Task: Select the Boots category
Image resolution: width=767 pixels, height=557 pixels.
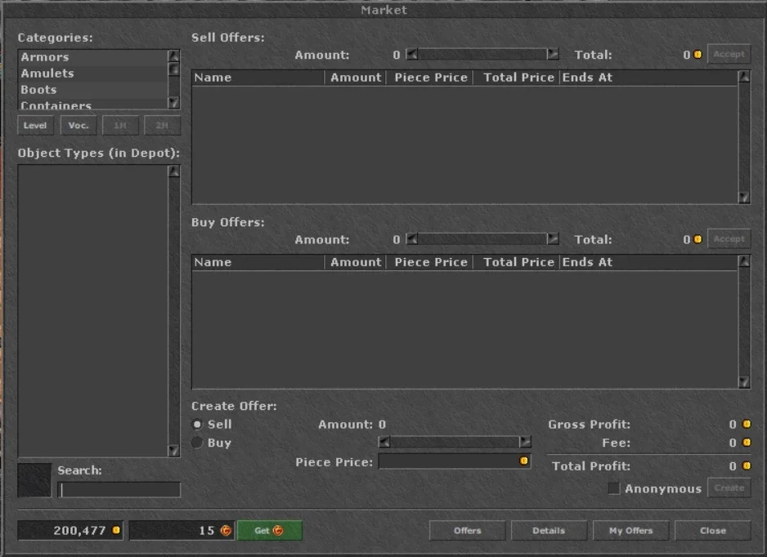Action: 93,90
